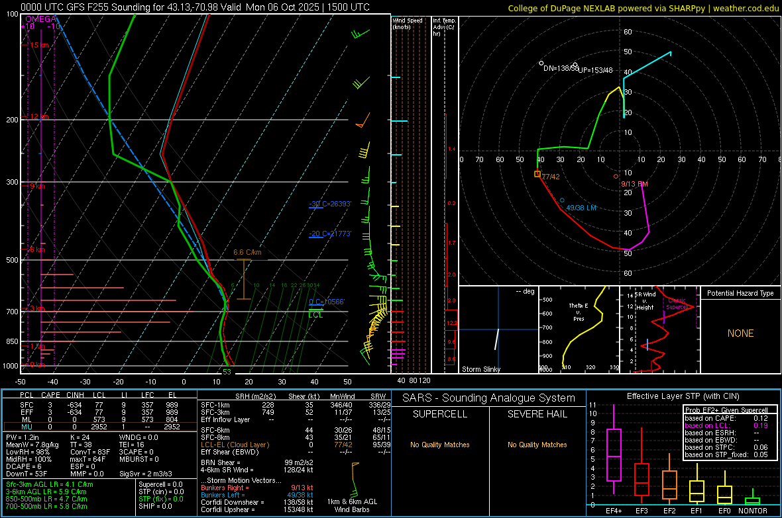Click the '850-500mb LR = 4.7 C/km' line
Image resolution: width=782 pixels, height=518 pixels.
[x=46, y=499]
